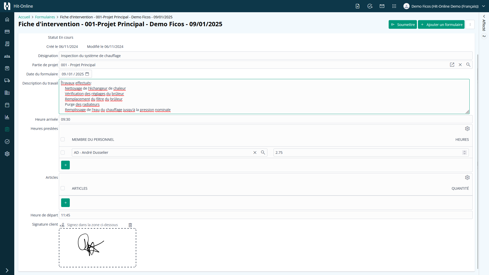Open the package box icon in sidebar
This screenshot has height=275, width=489.
click(x=7, y=68)
